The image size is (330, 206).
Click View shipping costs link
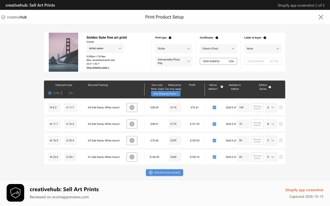click(98, 68)
